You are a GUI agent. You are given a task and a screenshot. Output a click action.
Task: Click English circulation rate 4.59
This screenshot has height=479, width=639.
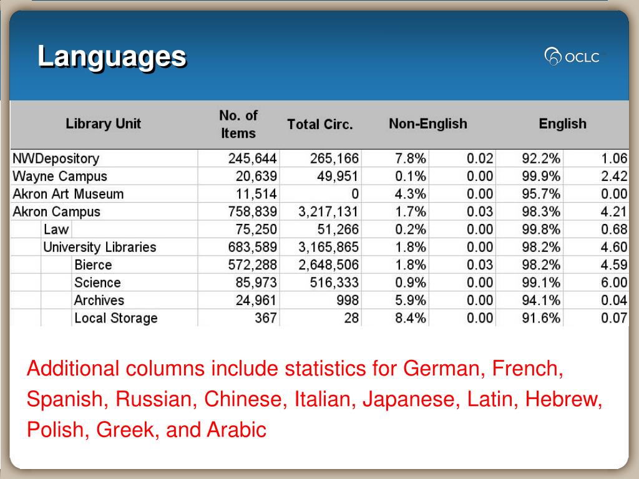pos(614,264)
